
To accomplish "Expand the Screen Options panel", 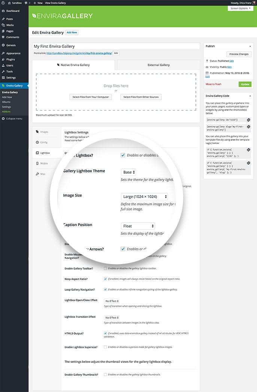I will (x=240, y=8).
